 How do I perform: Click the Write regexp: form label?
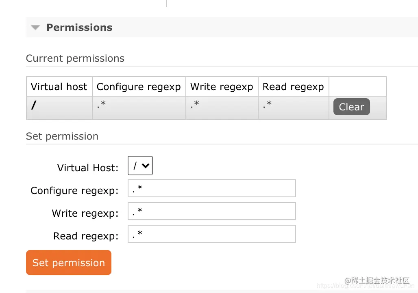click(x=85, y=213)
